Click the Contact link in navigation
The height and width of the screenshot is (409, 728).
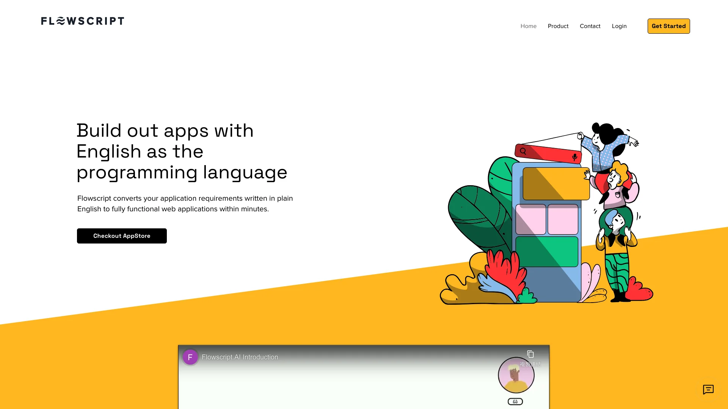coord(590,26)
